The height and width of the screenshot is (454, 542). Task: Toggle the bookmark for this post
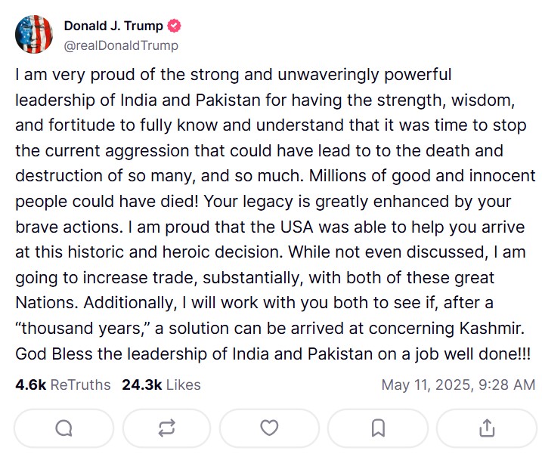[378, 428]
